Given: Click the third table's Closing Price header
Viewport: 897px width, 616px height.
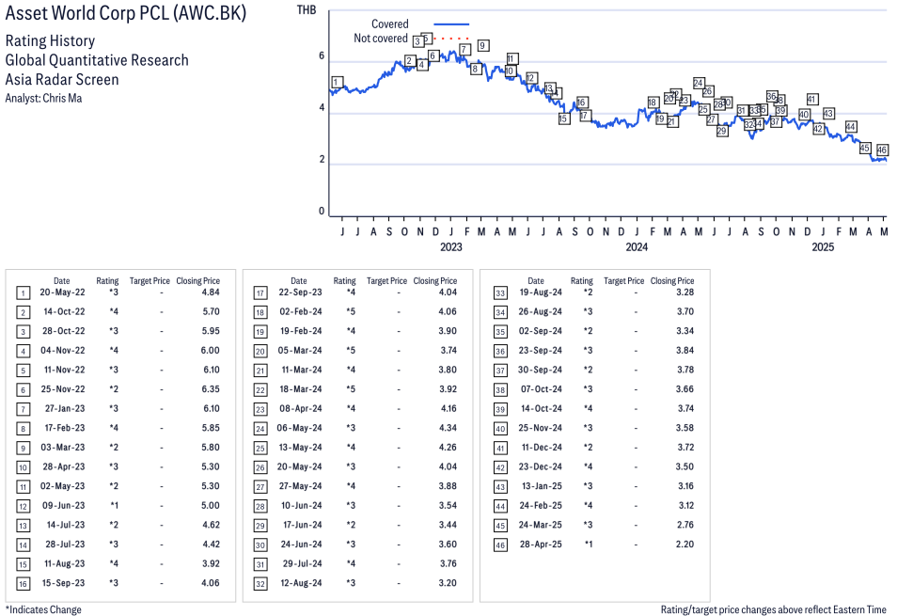Looking at the screenshot, I should tap(672, 281).
